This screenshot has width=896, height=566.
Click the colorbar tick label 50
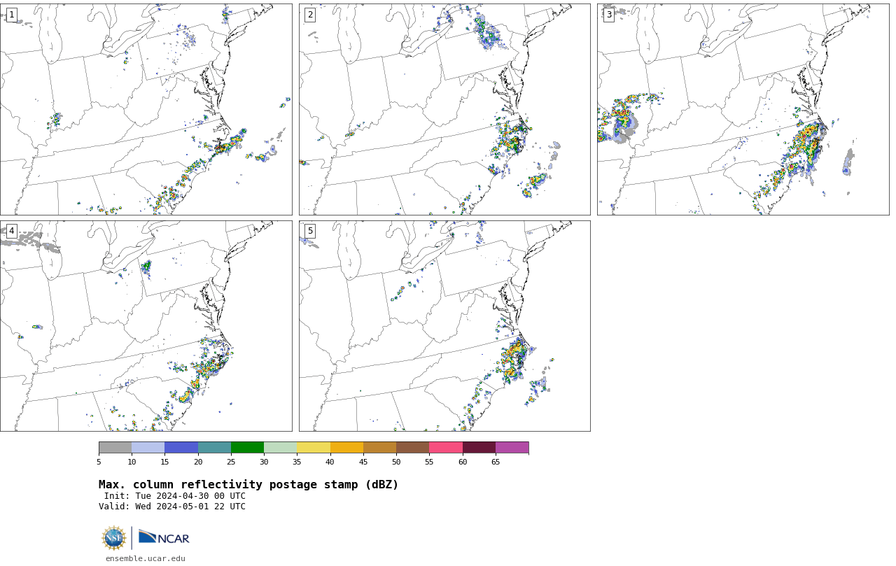[396, 462]
